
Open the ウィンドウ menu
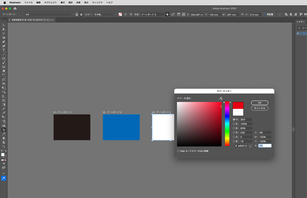(97, 2)
